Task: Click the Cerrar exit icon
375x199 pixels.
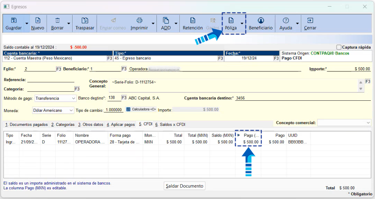Action: pos(310,21)
